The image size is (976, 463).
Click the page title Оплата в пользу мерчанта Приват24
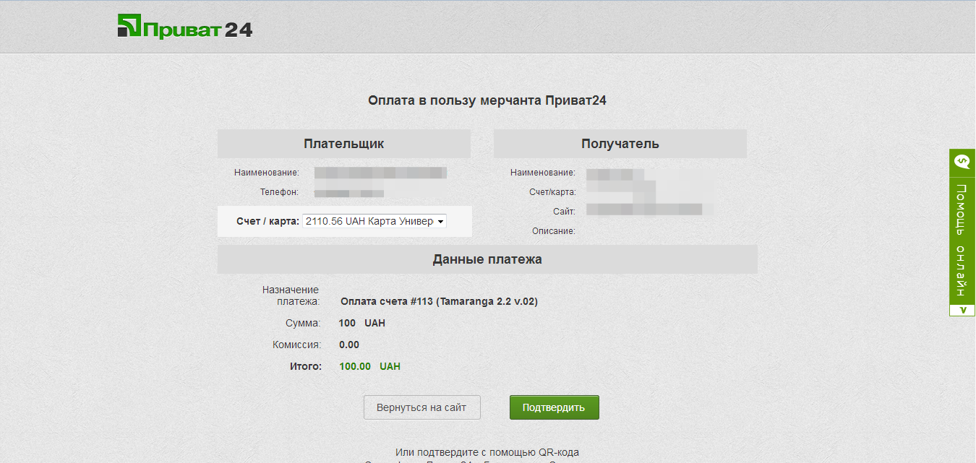(487, 100)
